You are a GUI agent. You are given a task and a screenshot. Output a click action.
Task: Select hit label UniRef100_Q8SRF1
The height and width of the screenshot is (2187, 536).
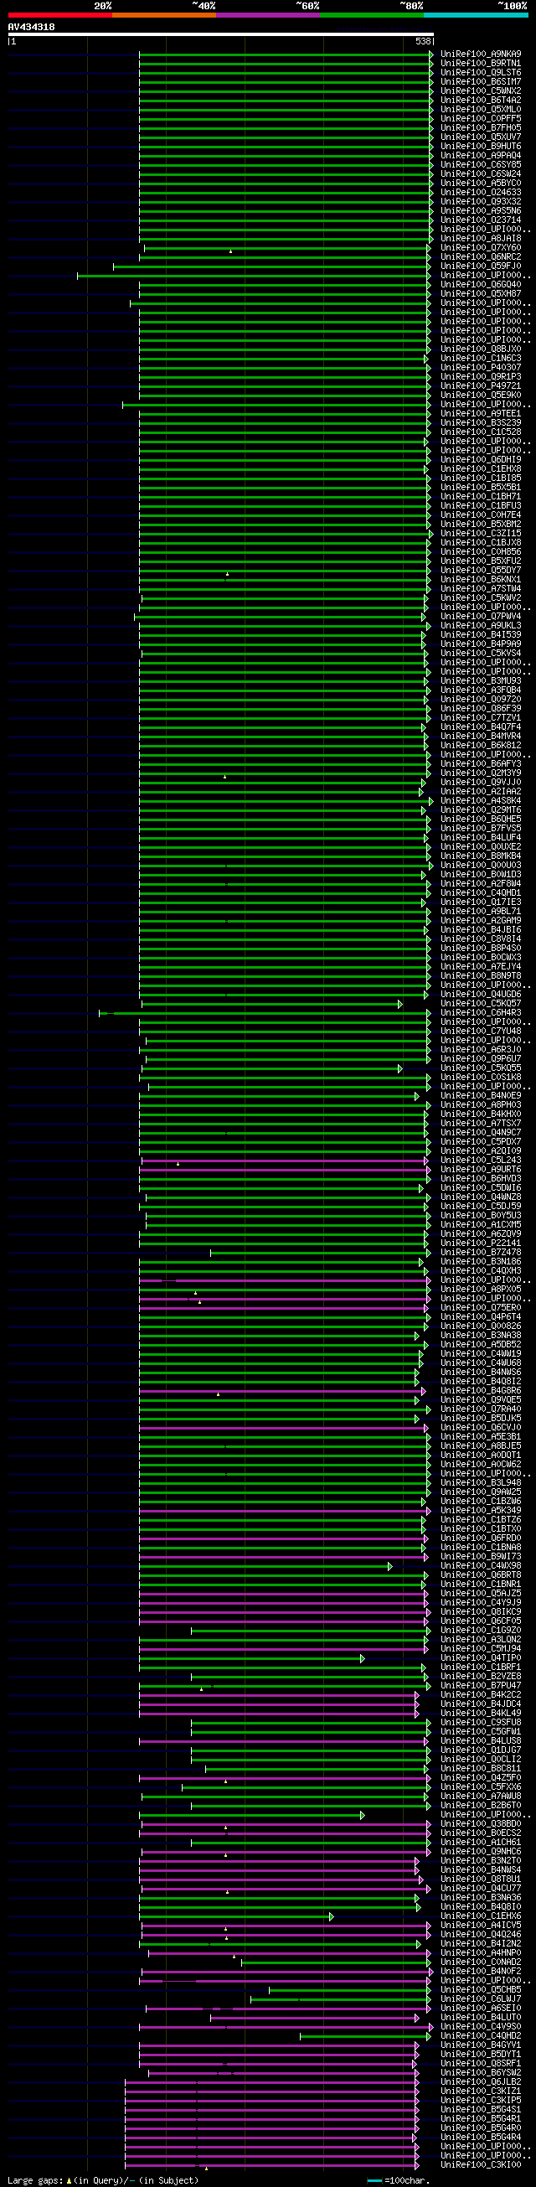click(481, 2064)
